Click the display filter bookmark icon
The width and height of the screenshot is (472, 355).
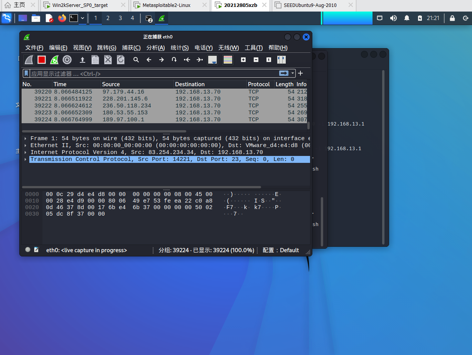(26, 73)
